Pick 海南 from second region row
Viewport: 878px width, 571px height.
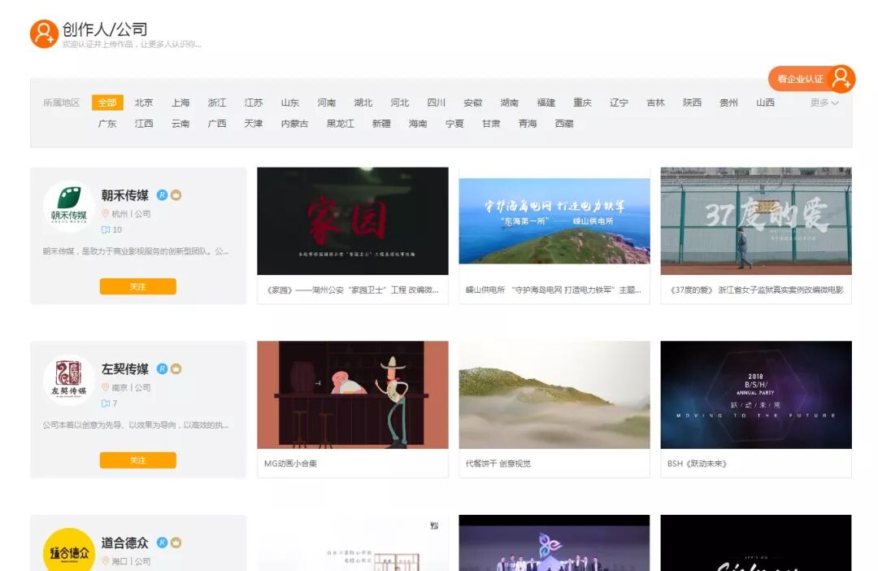pyautogui.click(x=418, y=124)
